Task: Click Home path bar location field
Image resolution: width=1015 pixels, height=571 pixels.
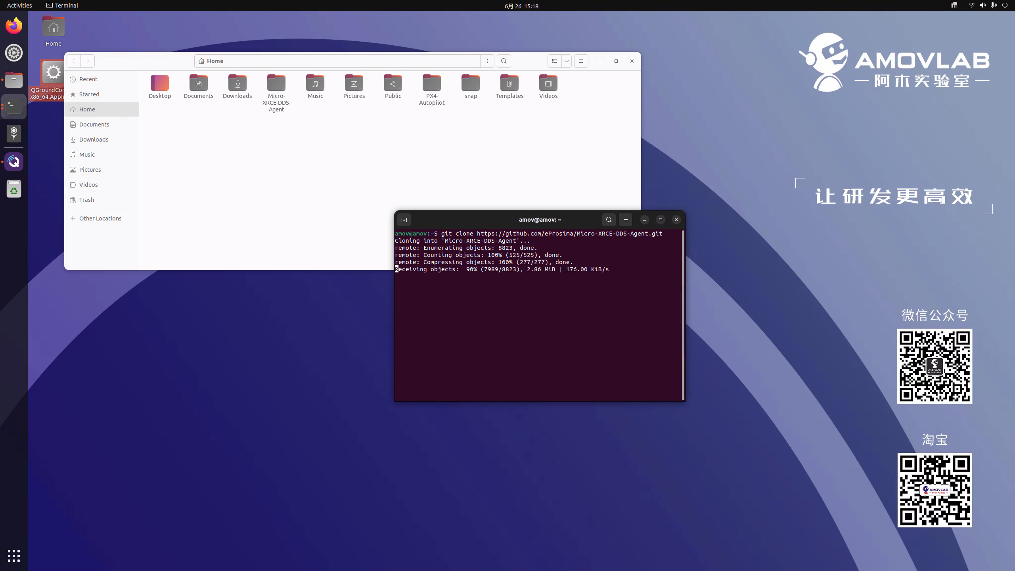Action: (337, 61)
